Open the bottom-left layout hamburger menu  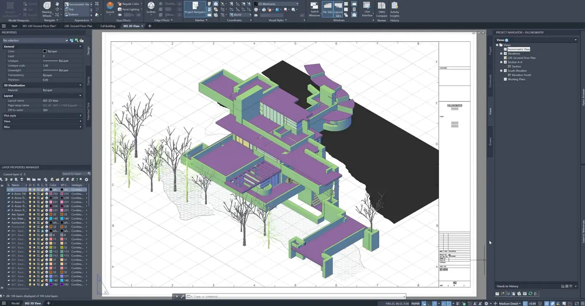(x=4, y=303)
